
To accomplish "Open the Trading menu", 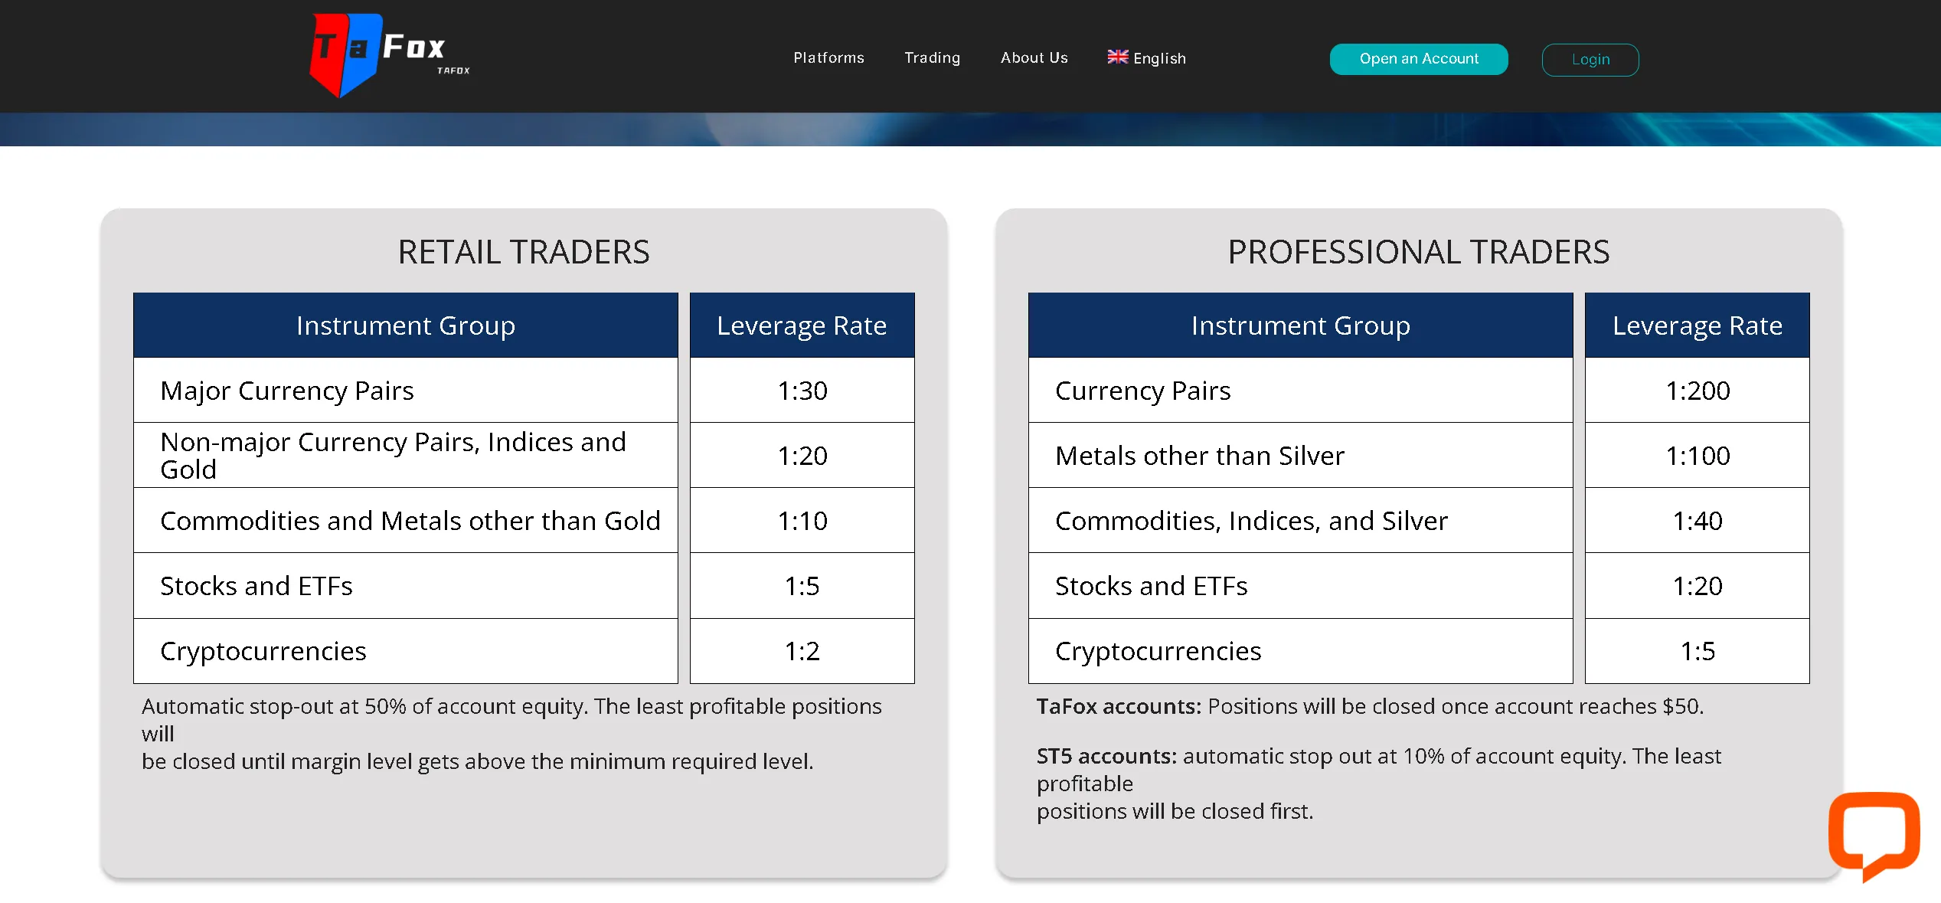I will point(932,58).
